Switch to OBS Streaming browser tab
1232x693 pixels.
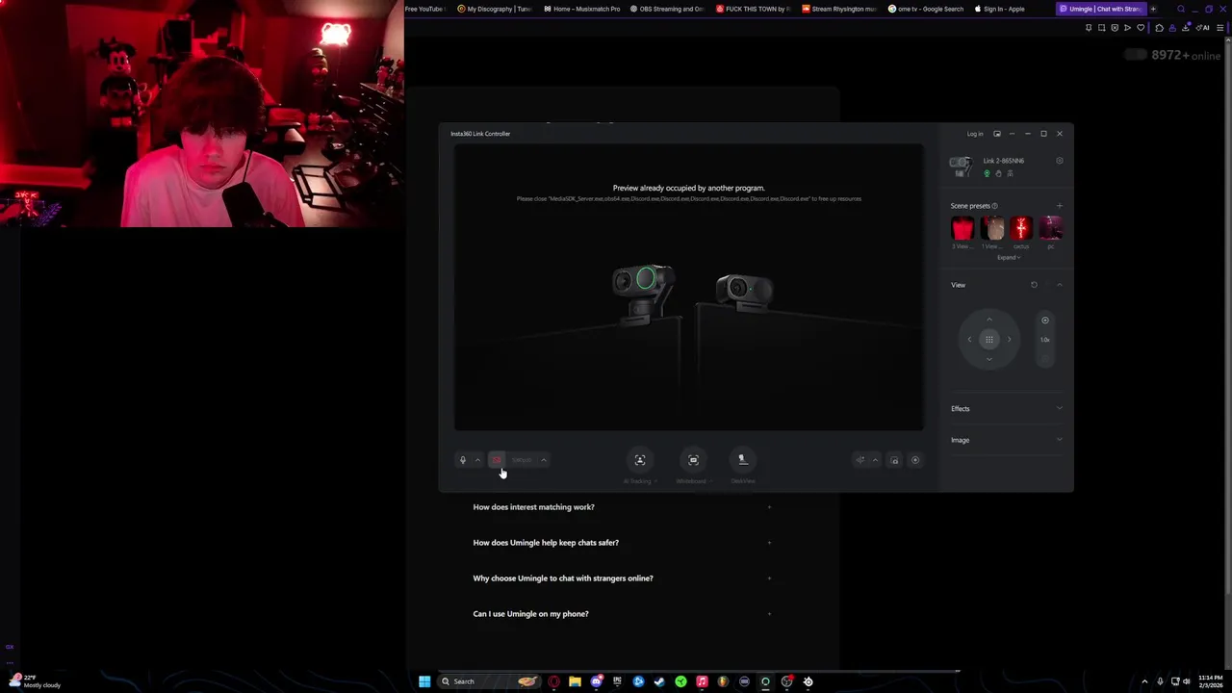pyautogui.click(x=667, y=9)
